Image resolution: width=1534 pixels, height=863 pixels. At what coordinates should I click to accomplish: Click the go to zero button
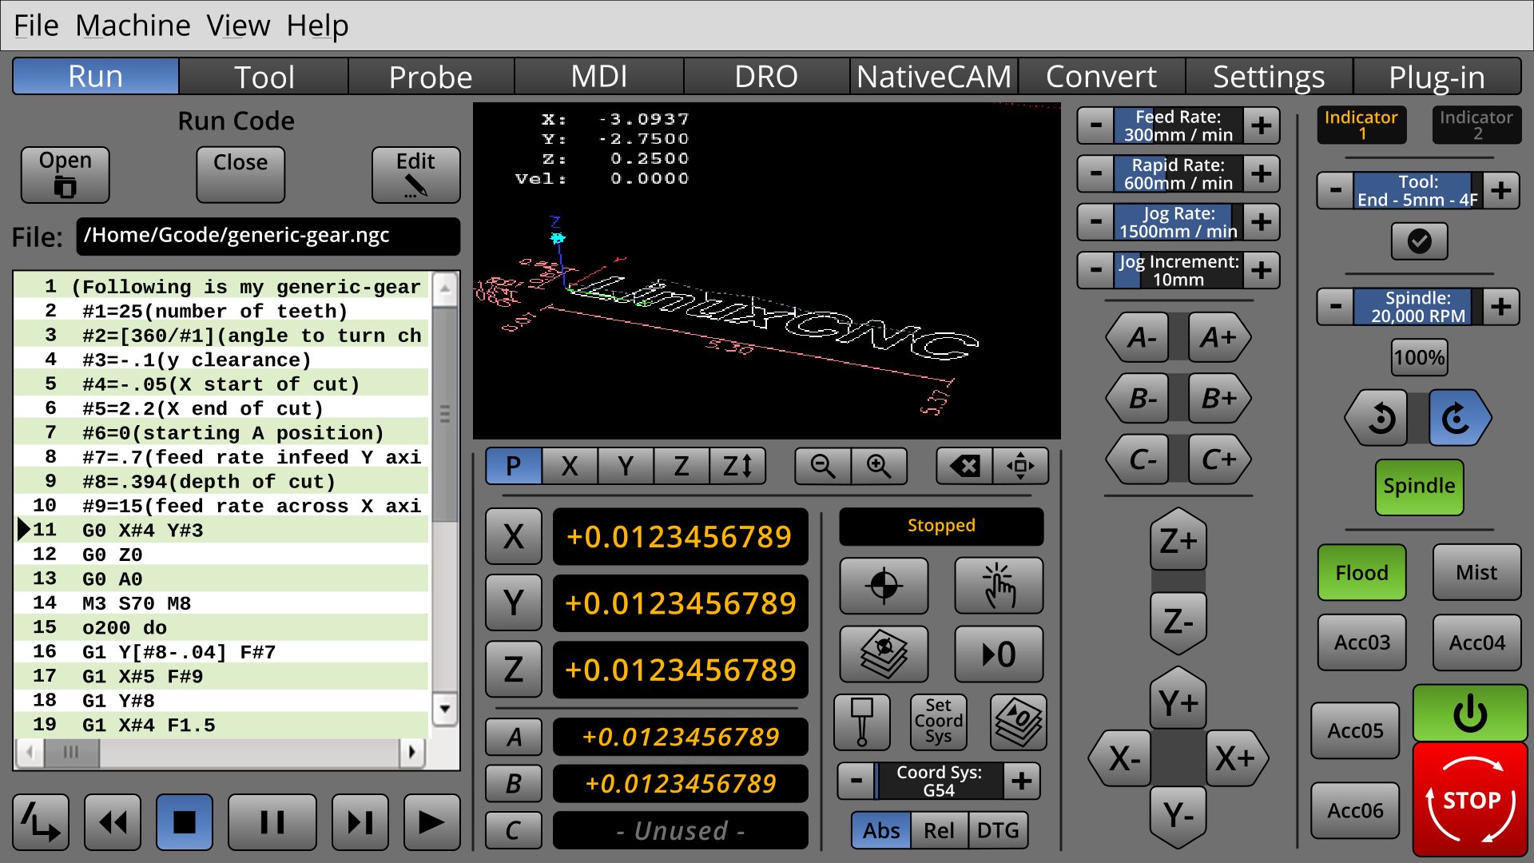point(999,654)
